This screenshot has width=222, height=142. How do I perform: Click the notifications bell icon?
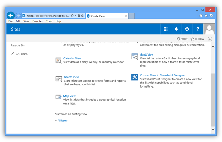coord(176,29)
